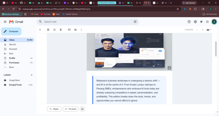219x116 pixels.
Task: Open the Sent folder
Action: click(x=17, y=54)
